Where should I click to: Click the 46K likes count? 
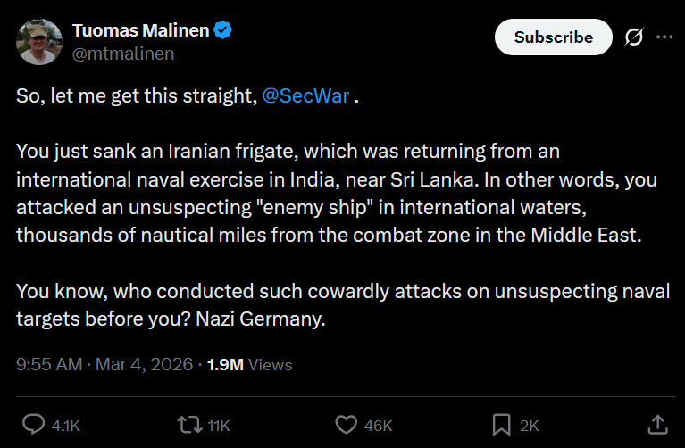(x=379, y=426)
